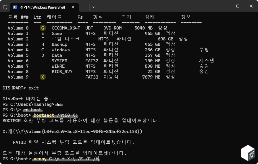This screenshot has height=164, width=258.
Task: Click 'FAT32 파일 시스템 부팅 코드를' message
Action: pyautogui.click(x=74, y=142)
